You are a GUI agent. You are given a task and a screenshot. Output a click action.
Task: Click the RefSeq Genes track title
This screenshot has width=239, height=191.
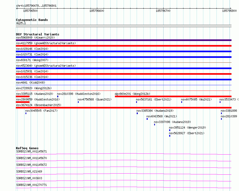[27, 148]
